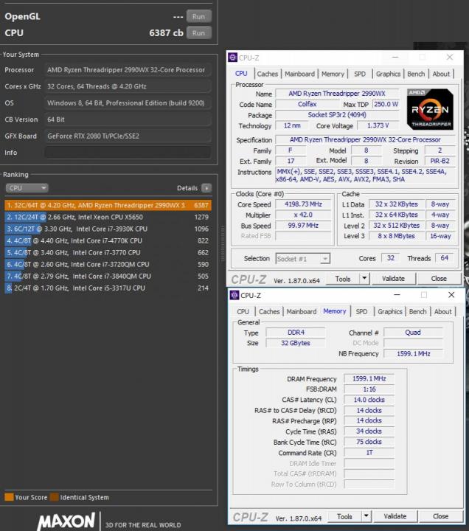Click Core Speed value 4198.73 MHz

click(303, 204)
